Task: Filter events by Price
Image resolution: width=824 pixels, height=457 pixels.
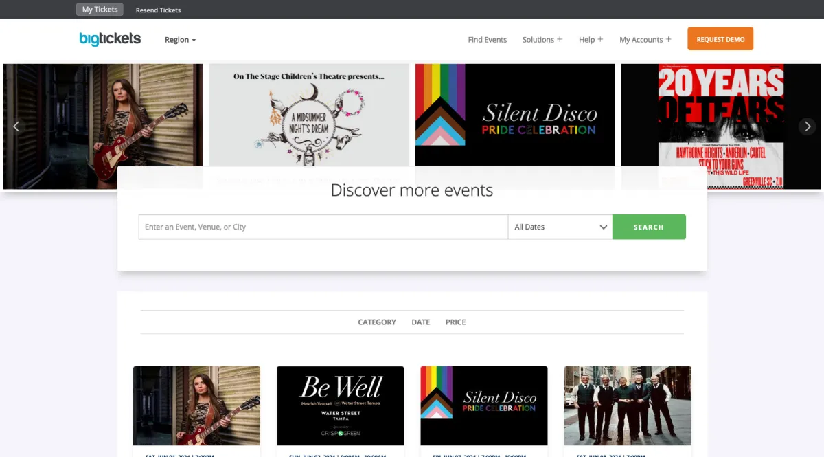Action: click(456, 322)
